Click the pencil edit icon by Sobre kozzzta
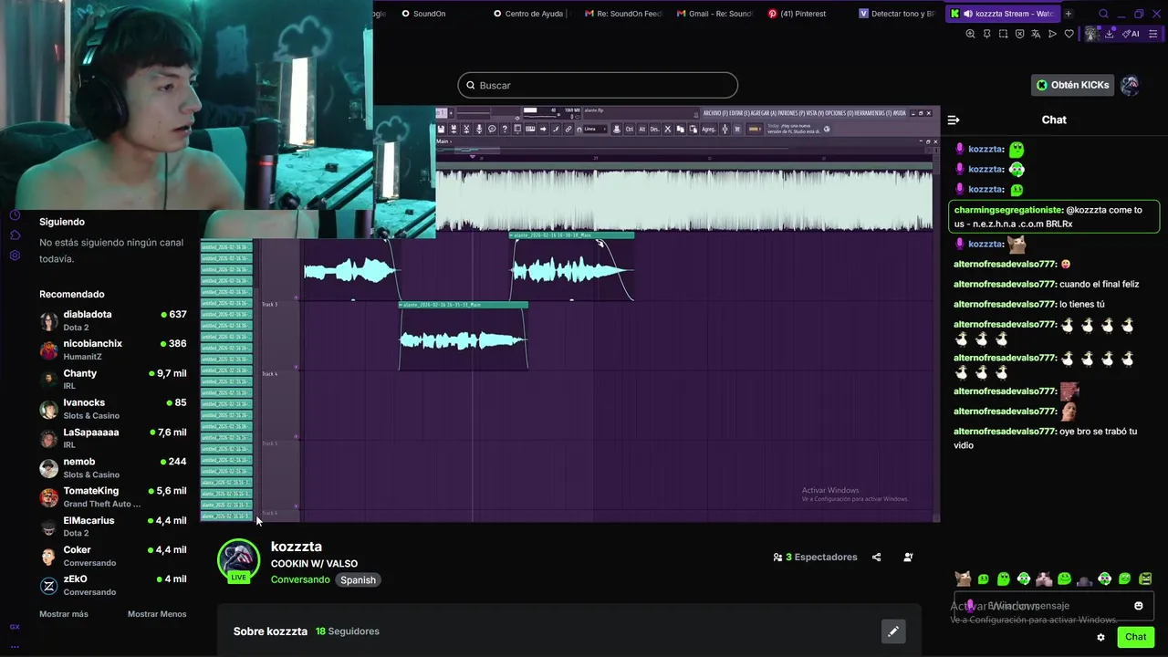 893,631
